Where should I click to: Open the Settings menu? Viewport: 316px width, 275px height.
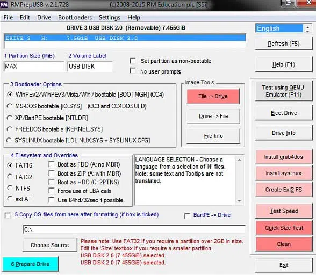pyautogui.click(x=110, y=18)
